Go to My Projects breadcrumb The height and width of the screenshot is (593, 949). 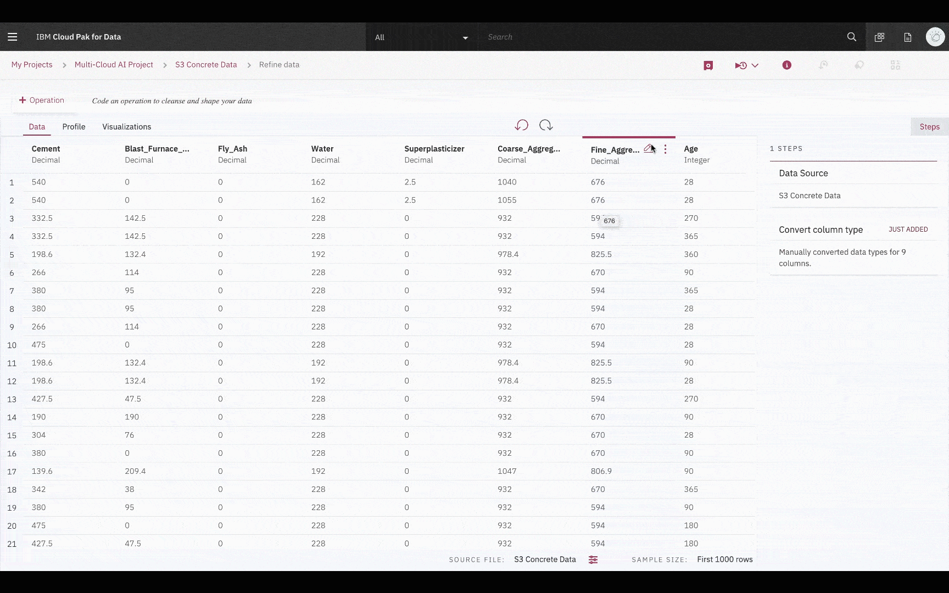click(32, 65)
